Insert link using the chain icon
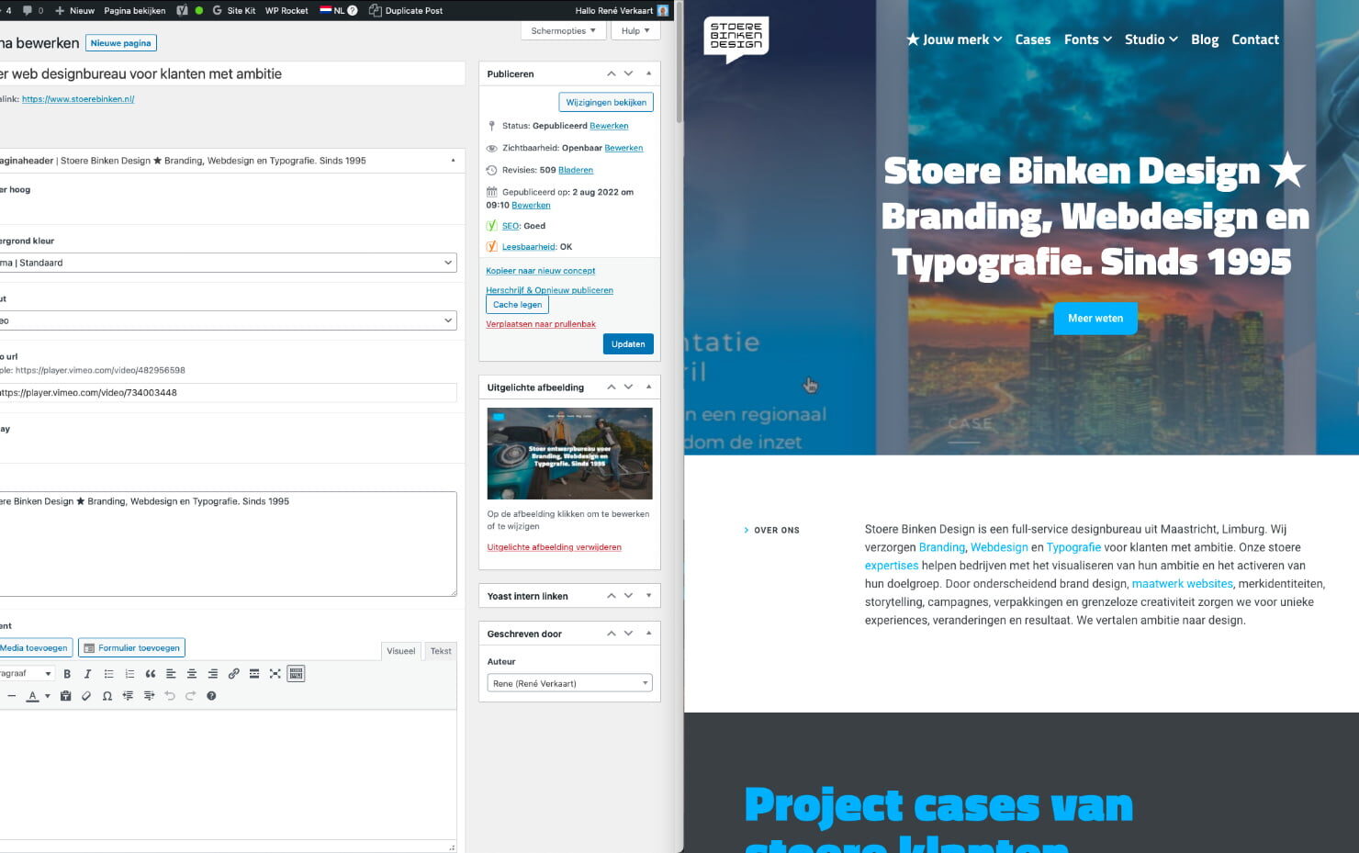This screenshot has width=1359, height=853. (x=233, y=674)
